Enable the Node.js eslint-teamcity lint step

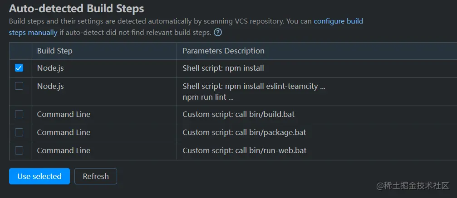[x=19, y=86]
